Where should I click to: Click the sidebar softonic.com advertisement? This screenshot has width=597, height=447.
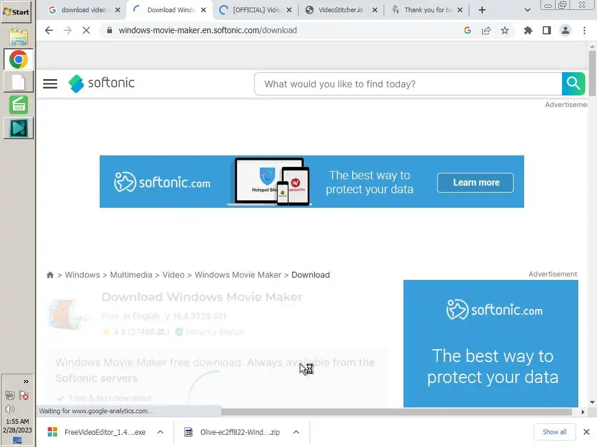[491, 343]
